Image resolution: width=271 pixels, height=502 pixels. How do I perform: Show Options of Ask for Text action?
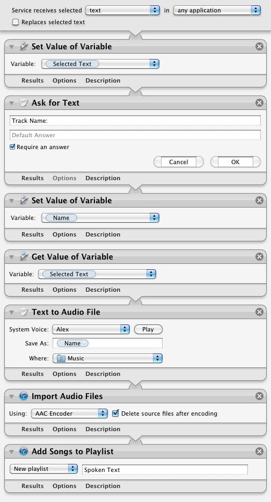click(64, 178)
